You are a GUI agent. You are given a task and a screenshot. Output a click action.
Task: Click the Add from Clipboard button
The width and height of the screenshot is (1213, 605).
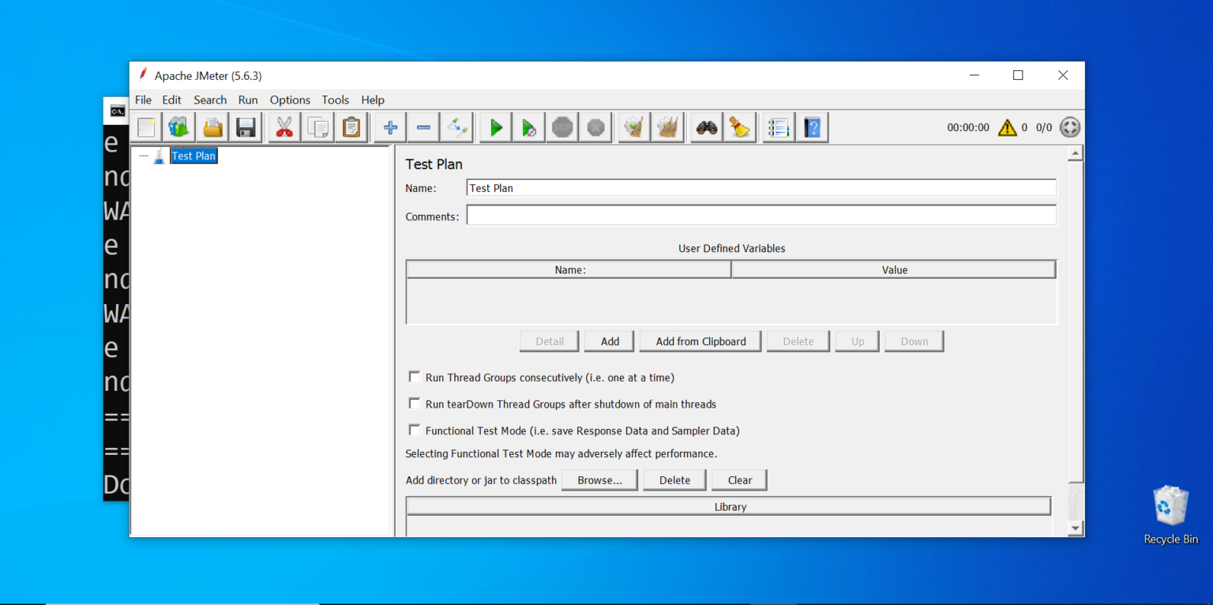[700, 340]
